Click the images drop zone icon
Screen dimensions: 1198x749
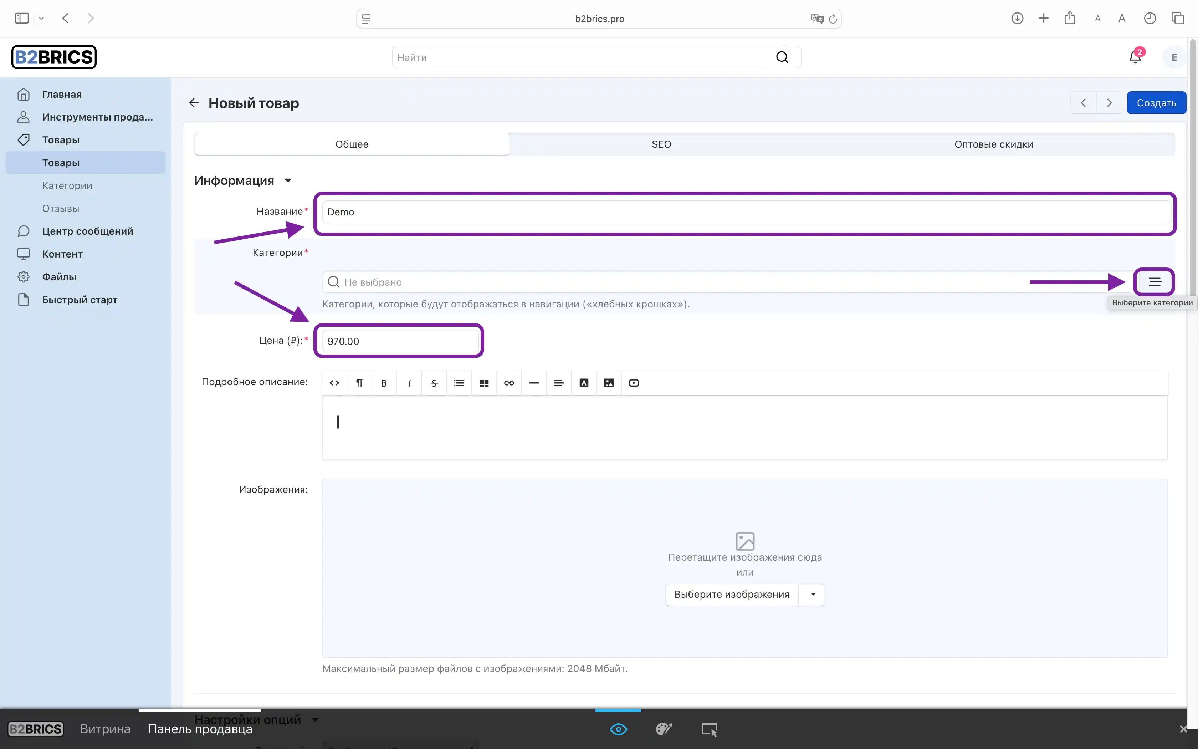point(745,541)
